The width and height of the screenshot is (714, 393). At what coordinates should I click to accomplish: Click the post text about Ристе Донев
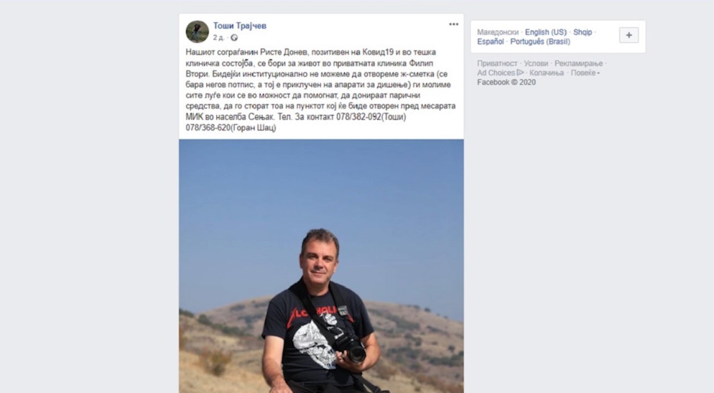pos(321,90)
